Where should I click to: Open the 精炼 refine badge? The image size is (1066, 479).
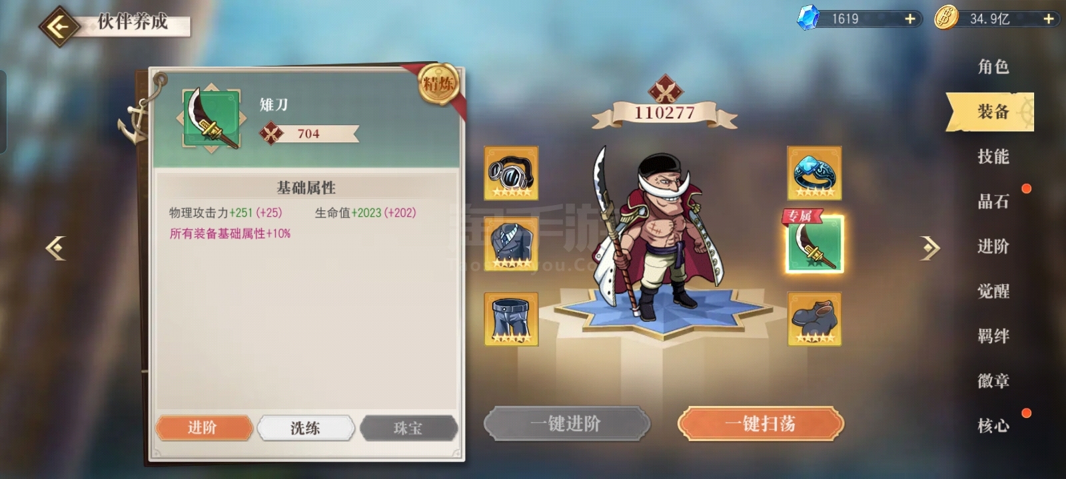point(438,83)
